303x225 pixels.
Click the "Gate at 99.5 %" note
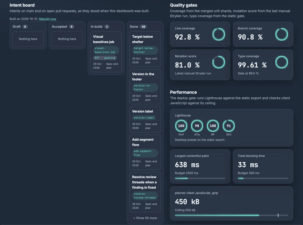248,73
